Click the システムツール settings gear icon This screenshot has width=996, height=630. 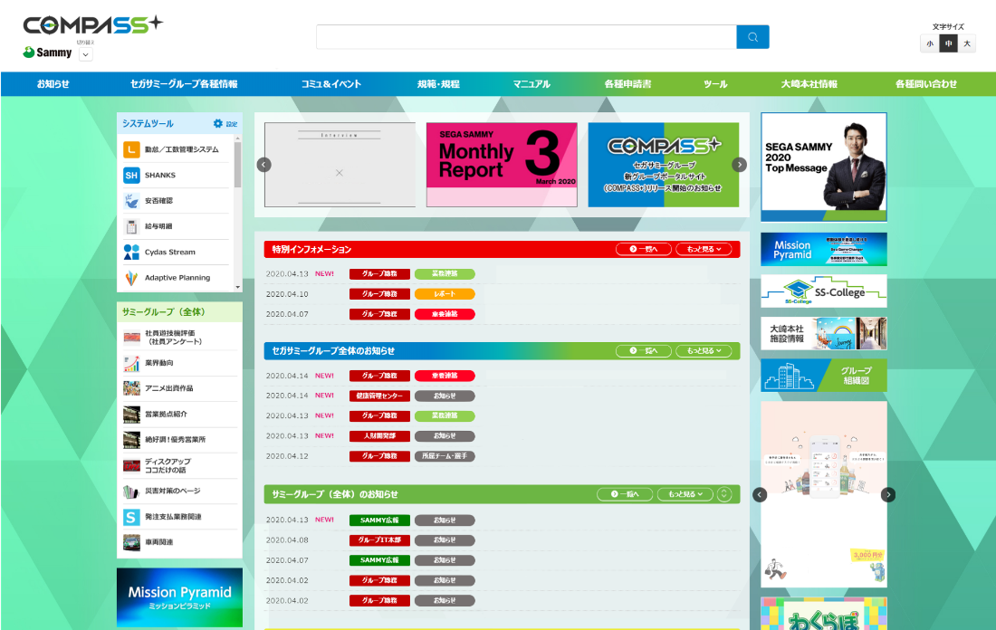click(x=218, y=123)
